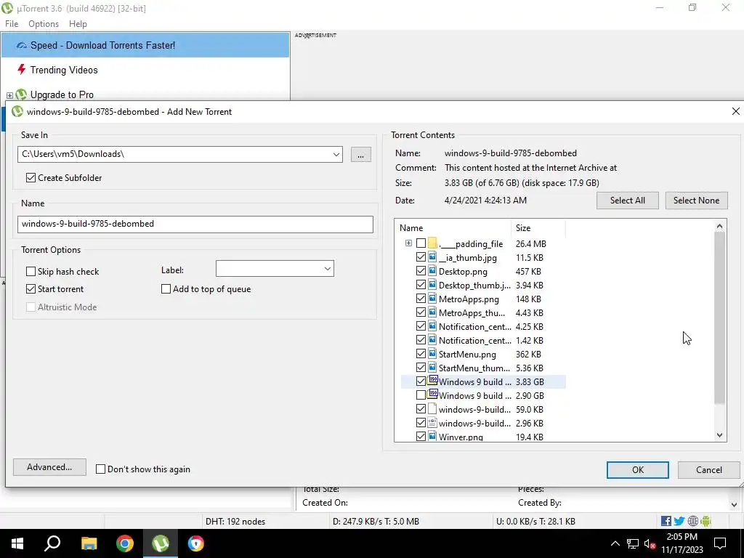Click the Twitter icon in status bar
Screen dimensions: 744x558
pyautogui.click(x=679, y=521)
